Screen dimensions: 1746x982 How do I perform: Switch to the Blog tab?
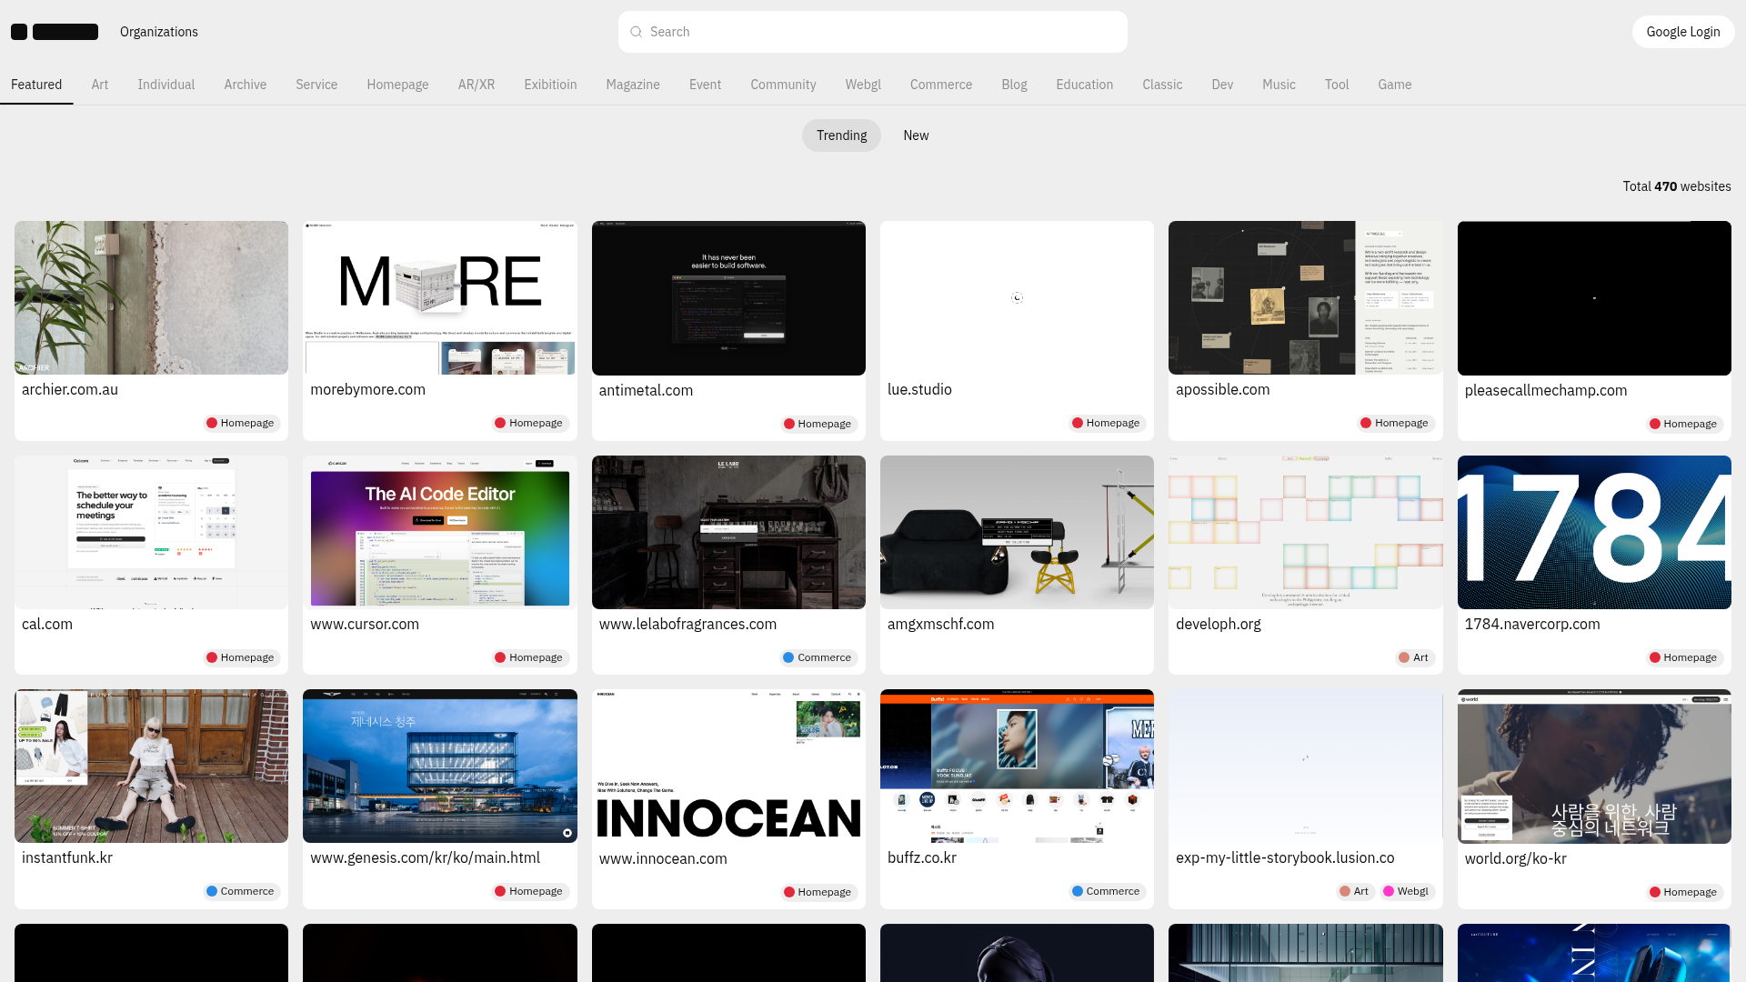click(1014, 85)
